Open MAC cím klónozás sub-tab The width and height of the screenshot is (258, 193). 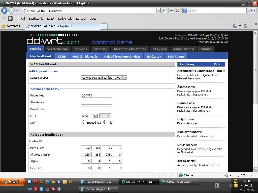(x=85, y=57)
